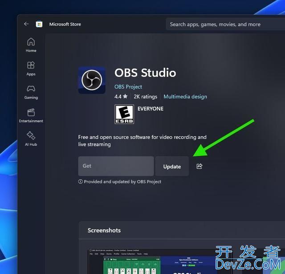Open the Multimedia design category link
The width and height of the screenshot is (285, 274).
click(185, 97)
